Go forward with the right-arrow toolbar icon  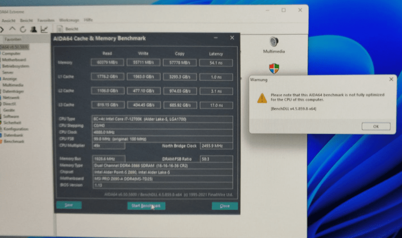pyautogui.click(x=2, y=29)
